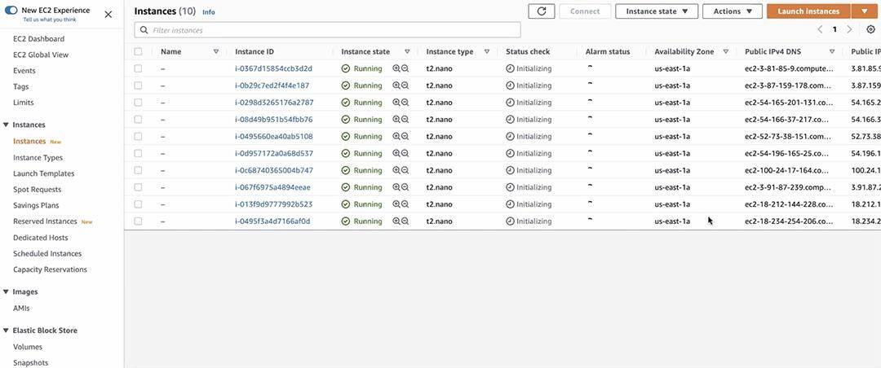The image size is (881, 368).
Task: Open Launch Templates page
Action: pyautogui.click(x=44, y=173)
